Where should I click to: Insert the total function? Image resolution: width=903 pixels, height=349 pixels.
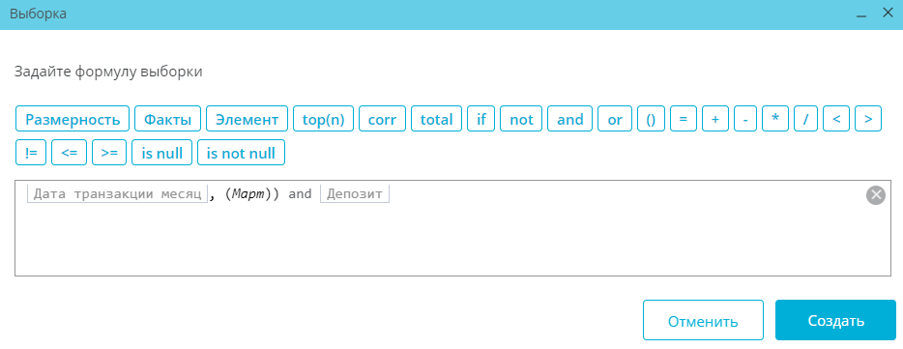click(437, 119)
